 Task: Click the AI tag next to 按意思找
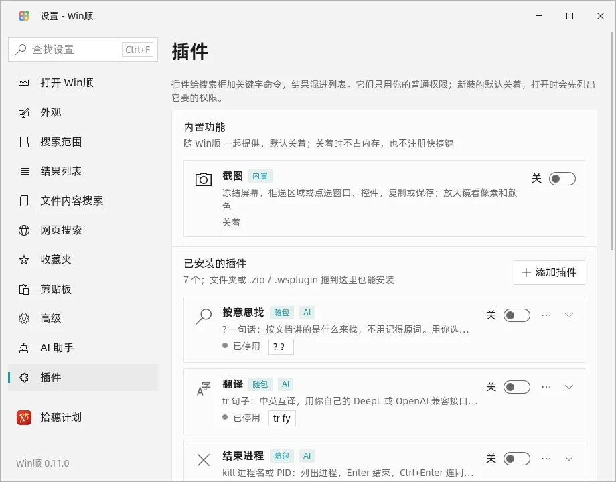[307, 313]
